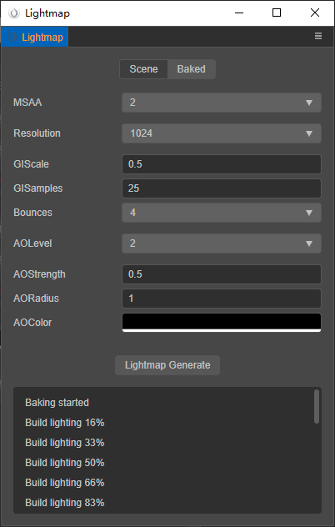The height and width of the screenshot is (527, 335).
Task: Click the bake log scrollbar thumb
Action: click(317, 406)
